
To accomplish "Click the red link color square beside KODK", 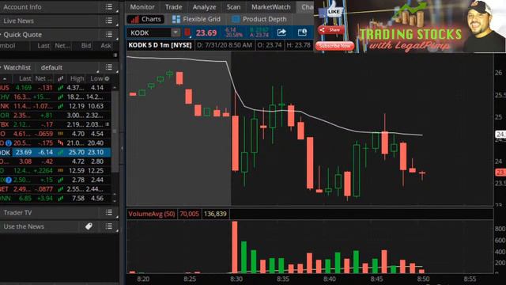I will click(187, 32).
